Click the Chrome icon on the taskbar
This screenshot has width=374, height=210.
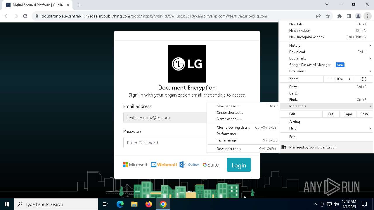click(163, 204)
